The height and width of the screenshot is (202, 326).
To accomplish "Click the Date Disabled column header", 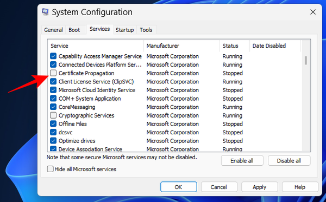I will (x=275, y=46).
